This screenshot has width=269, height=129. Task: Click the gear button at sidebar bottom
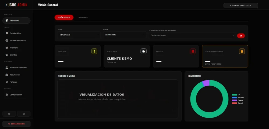pyautogui.click(x=9, y=114)
